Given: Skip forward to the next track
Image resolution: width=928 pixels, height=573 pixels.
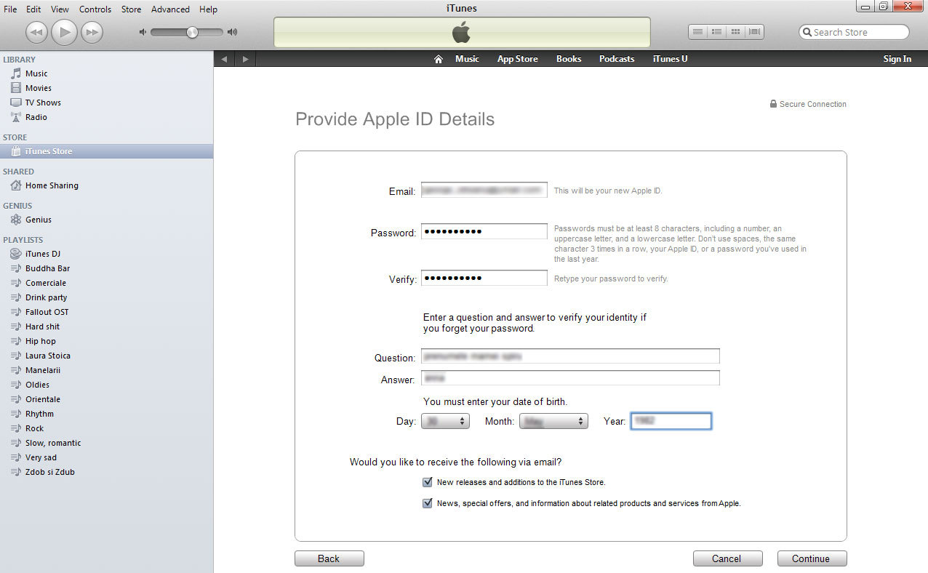Looking at the screenshot, I should click(x=92, y=32).
